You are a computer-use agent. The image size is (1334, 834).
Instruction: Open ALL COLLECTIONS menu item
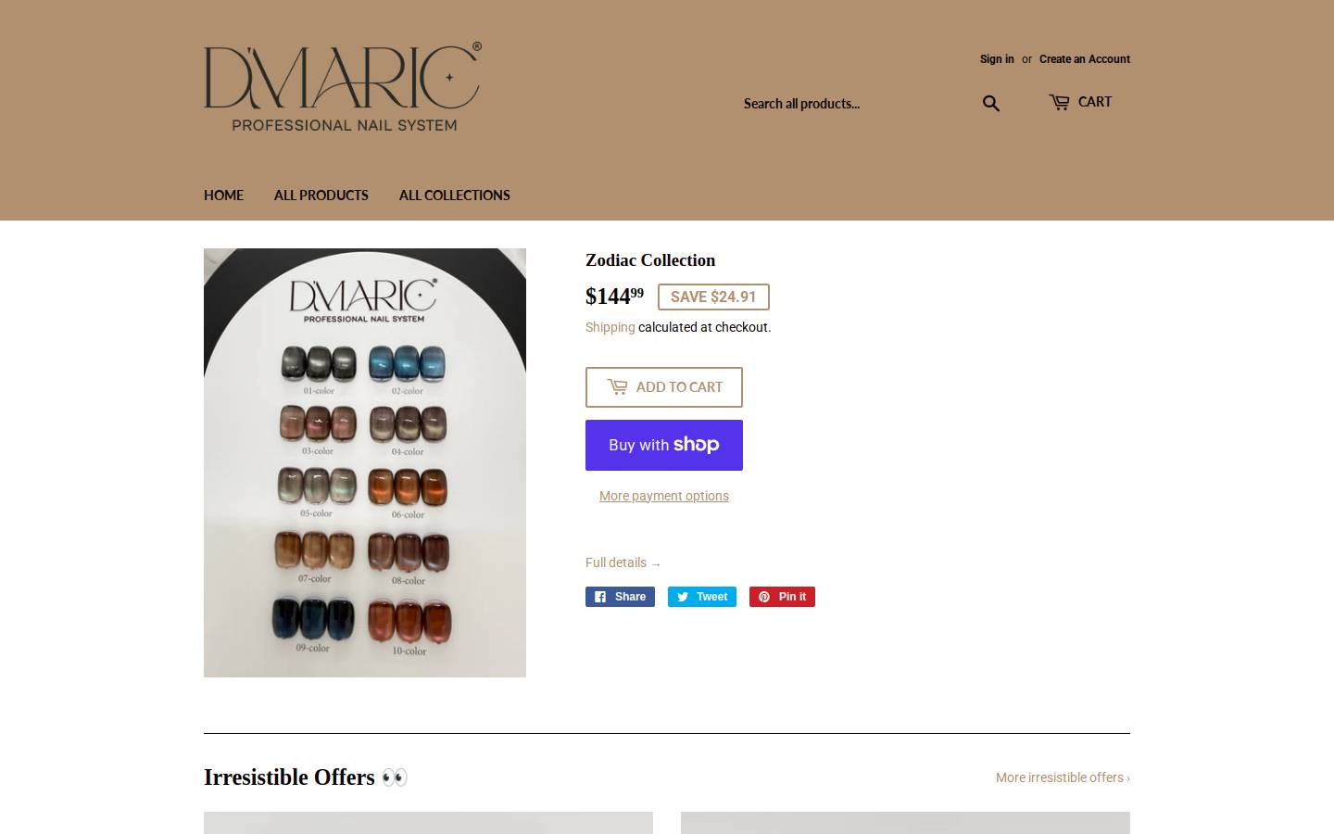coord(455,196)
